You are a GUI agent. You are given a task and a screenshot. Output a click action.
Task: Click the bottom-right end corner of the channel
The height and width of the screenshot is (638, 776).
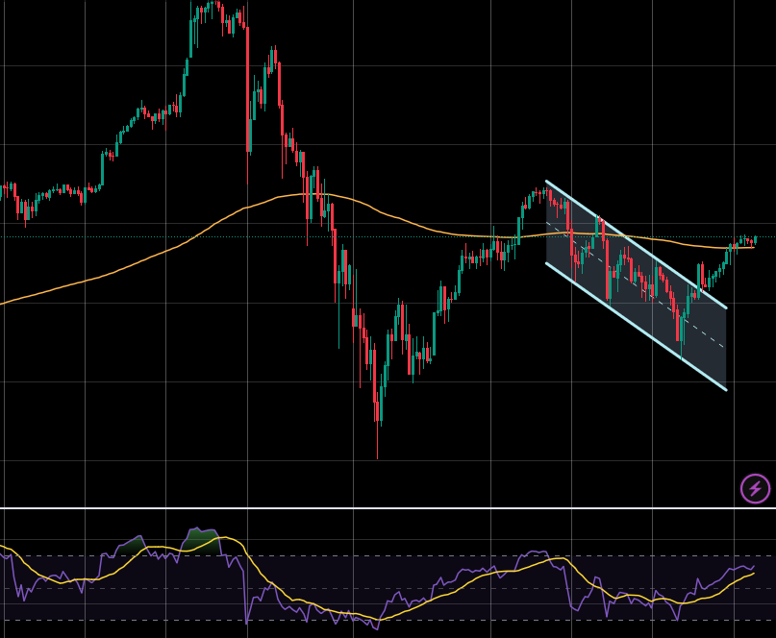coord(726,389)
